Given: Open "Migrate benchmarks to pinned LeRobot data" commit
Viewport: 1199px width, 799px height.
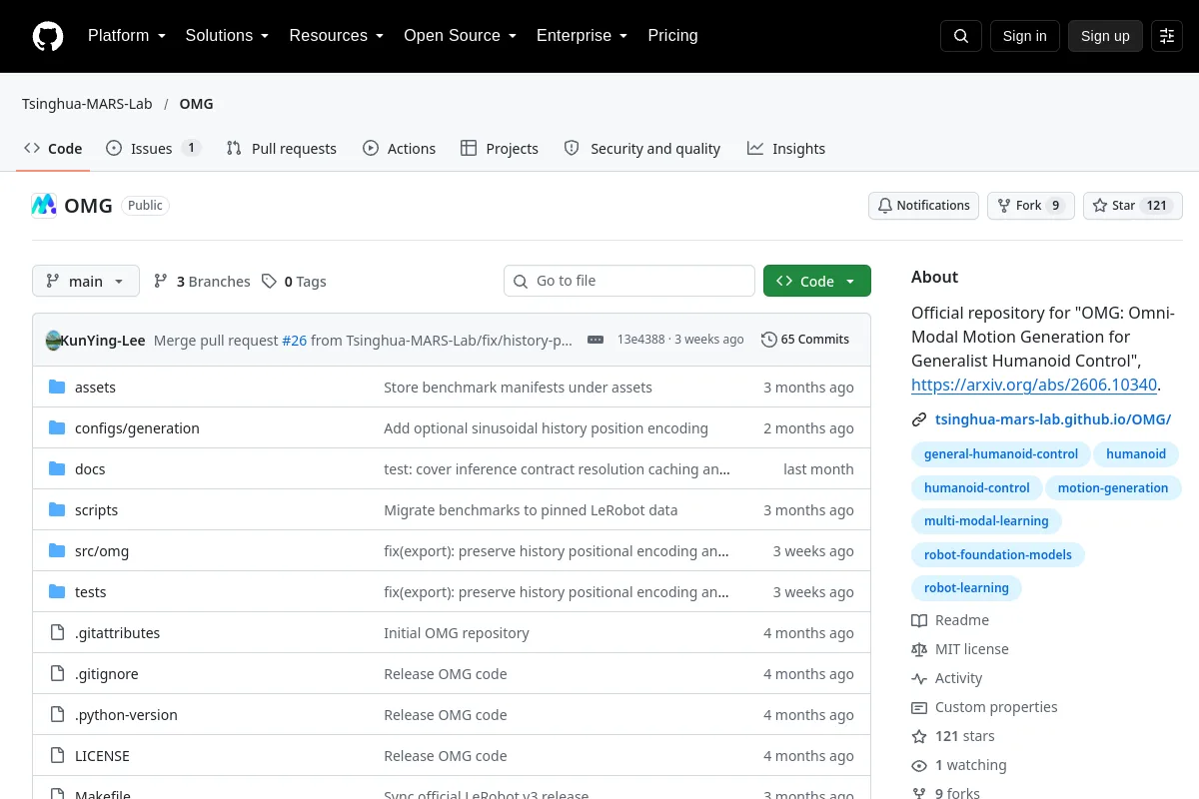Looking at the screenshot, I should point(531,510).
